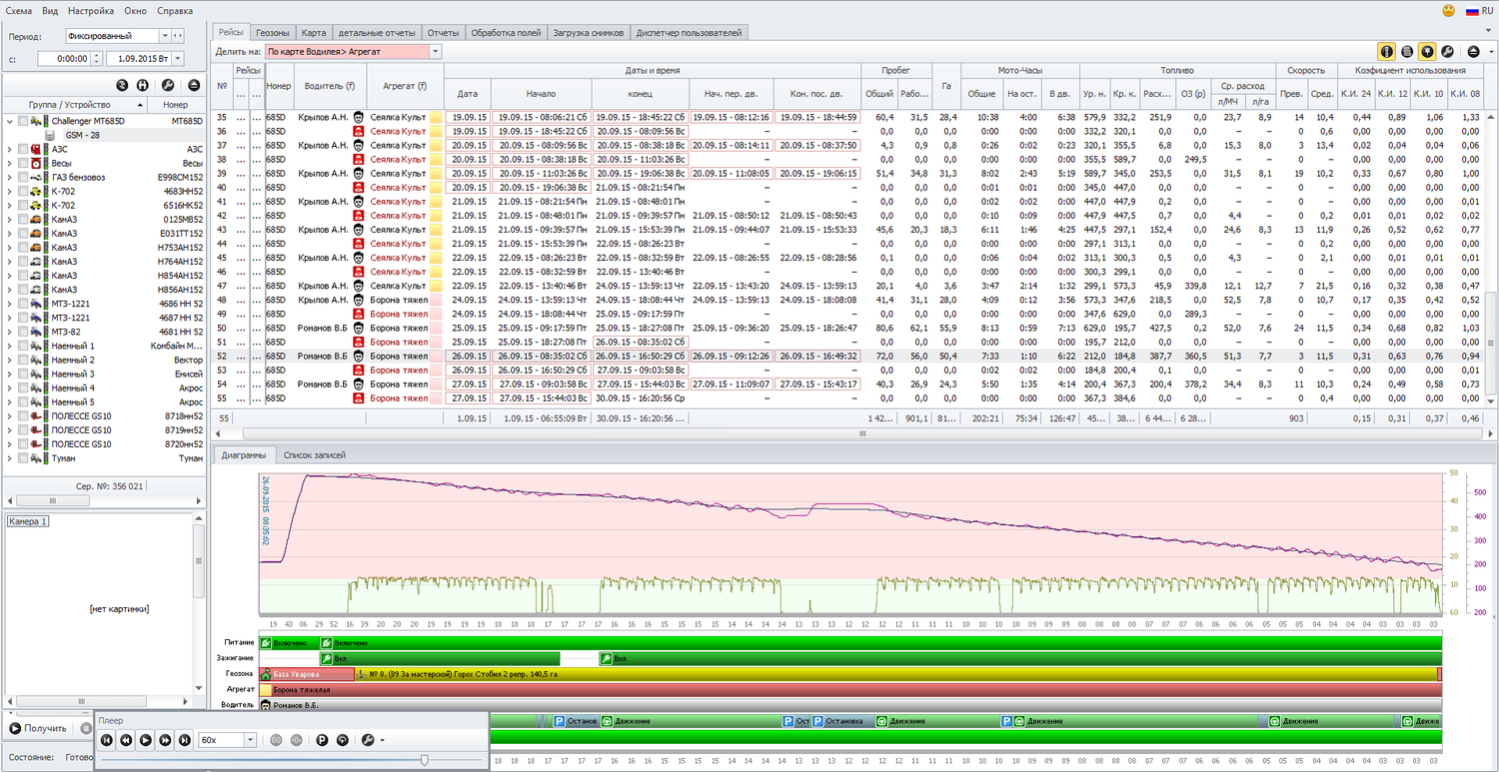Open the player wrench settings
Image resolution: width=1499 pixels, height=772 pixels.
367,740
